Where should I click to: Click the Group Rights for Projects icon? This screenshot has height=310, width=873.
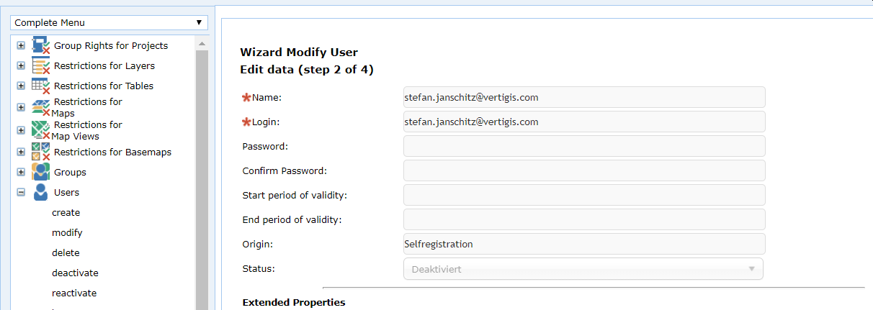pos(41,45)
